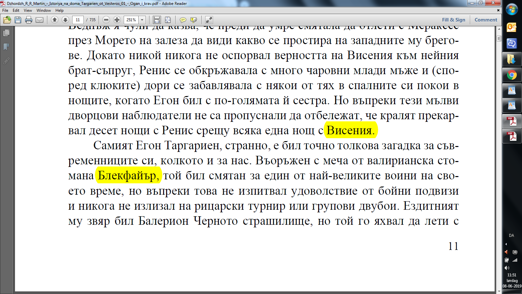Open the File menu

5,10
